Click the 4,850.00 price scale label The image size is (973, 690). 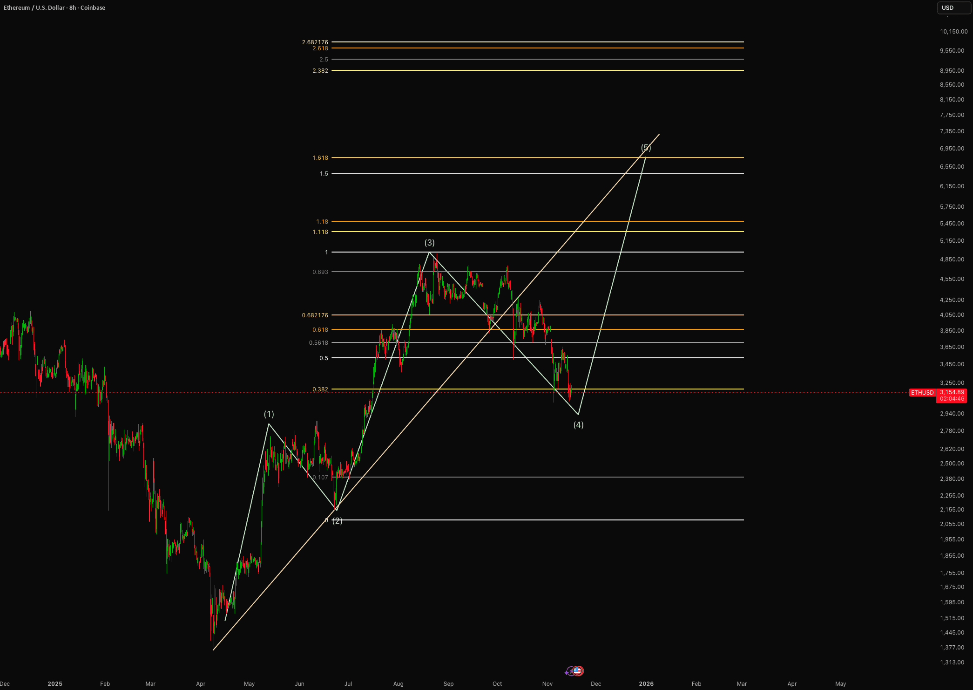pyautogui.click(x=952, y=260)
